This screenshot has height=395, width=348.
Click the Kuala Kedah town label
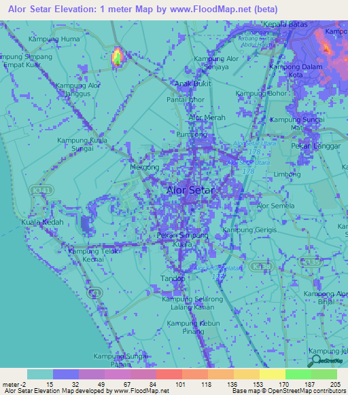coord(42,222)
